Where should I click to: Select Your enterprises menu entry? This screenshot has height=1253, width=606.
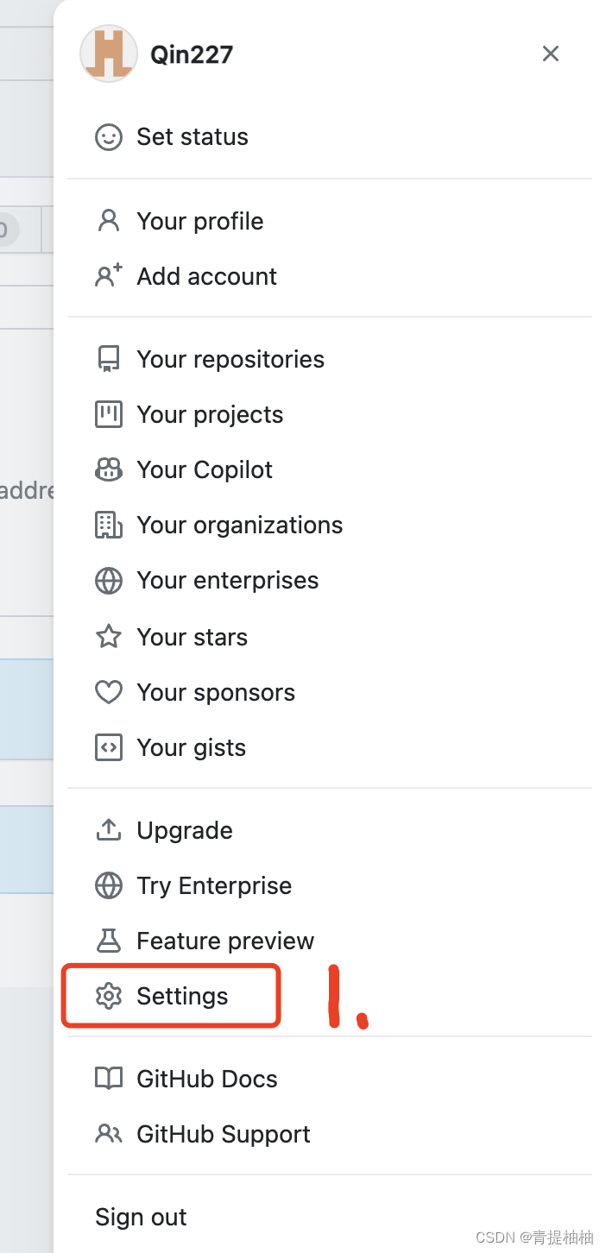click(x=227, y=580)
